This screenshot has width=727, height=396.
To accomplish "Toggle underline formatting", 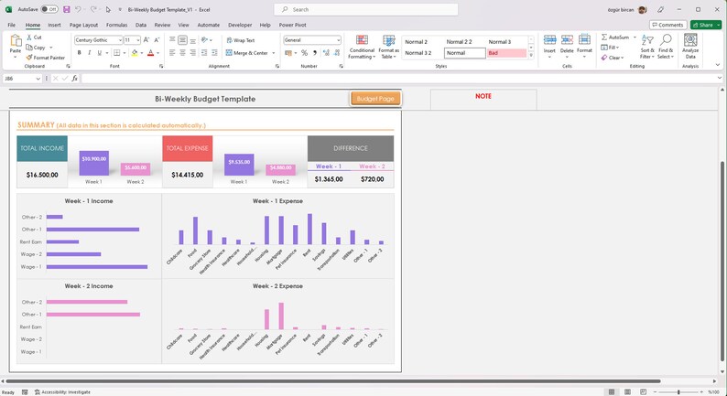I will click(99, 53).
